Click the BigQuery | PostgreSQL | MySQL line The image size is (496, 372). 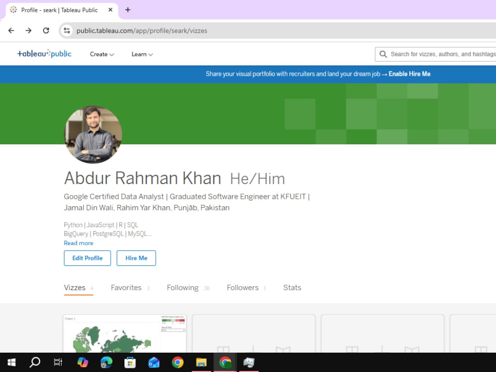108,234
